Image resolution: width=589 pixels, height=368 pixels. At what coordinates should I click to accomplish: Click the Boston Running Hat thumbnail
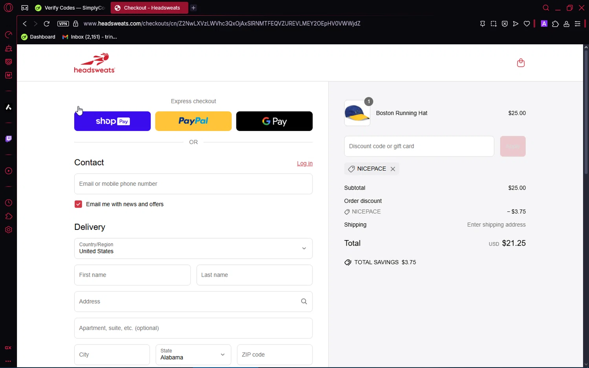(357, 113)
